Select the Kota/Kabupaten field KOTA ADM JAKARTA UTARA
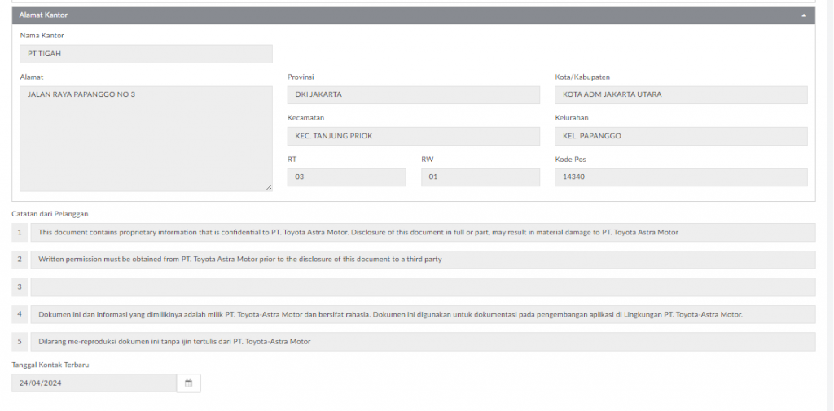The width and height of the screenshot is (834, 411). click(x=681, y=95)
